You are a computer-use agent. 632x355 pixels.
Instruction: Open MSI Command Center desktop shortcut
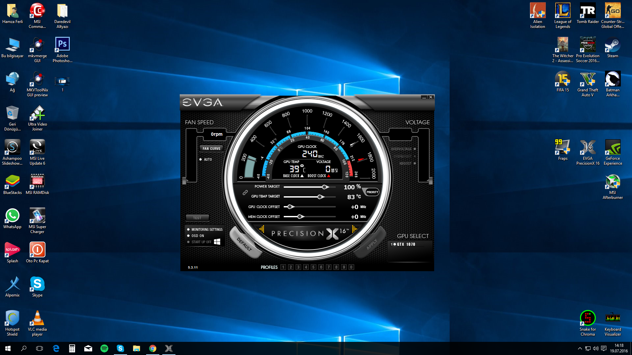point(37,15)
